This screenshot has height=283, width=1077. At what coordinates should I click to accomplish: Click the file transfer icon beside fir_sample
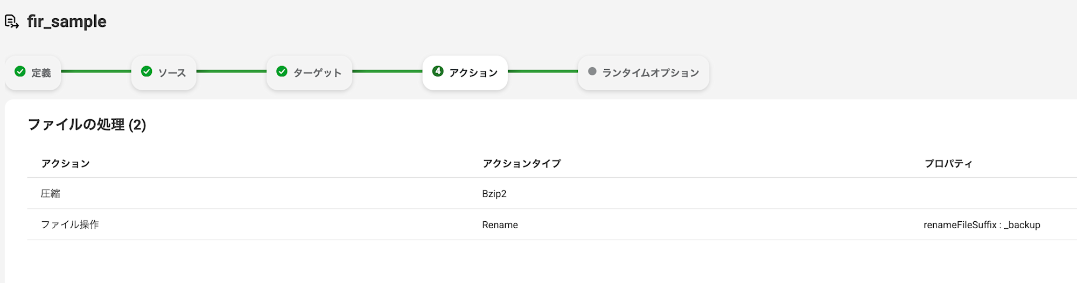click(12, 21)
